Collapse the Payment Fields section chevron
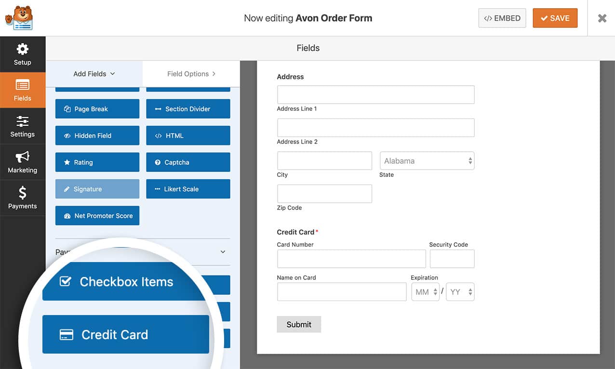Viewport: 615px width, 369px height. point(223,252)
